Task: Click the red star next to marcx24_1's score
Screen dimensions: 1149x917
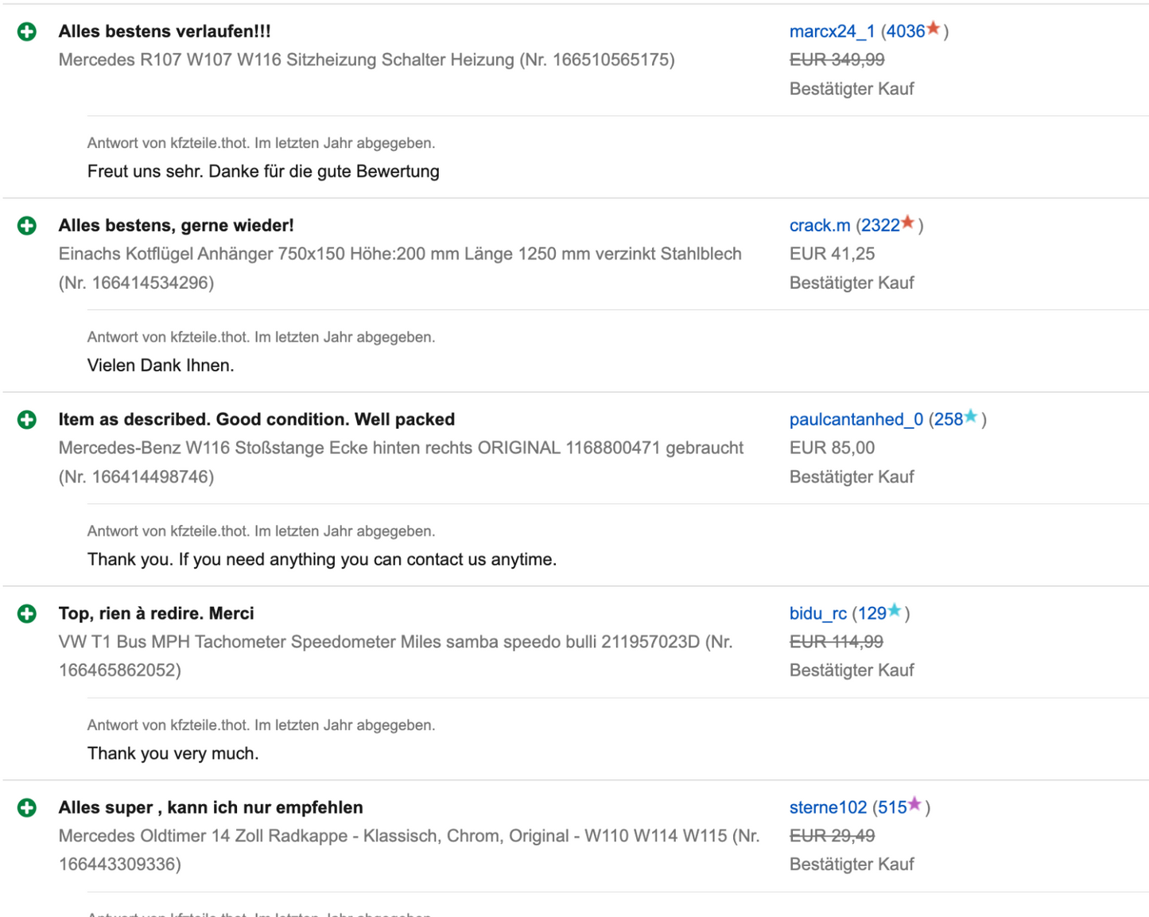Action: pyautogui.click(x=934, y=29)
